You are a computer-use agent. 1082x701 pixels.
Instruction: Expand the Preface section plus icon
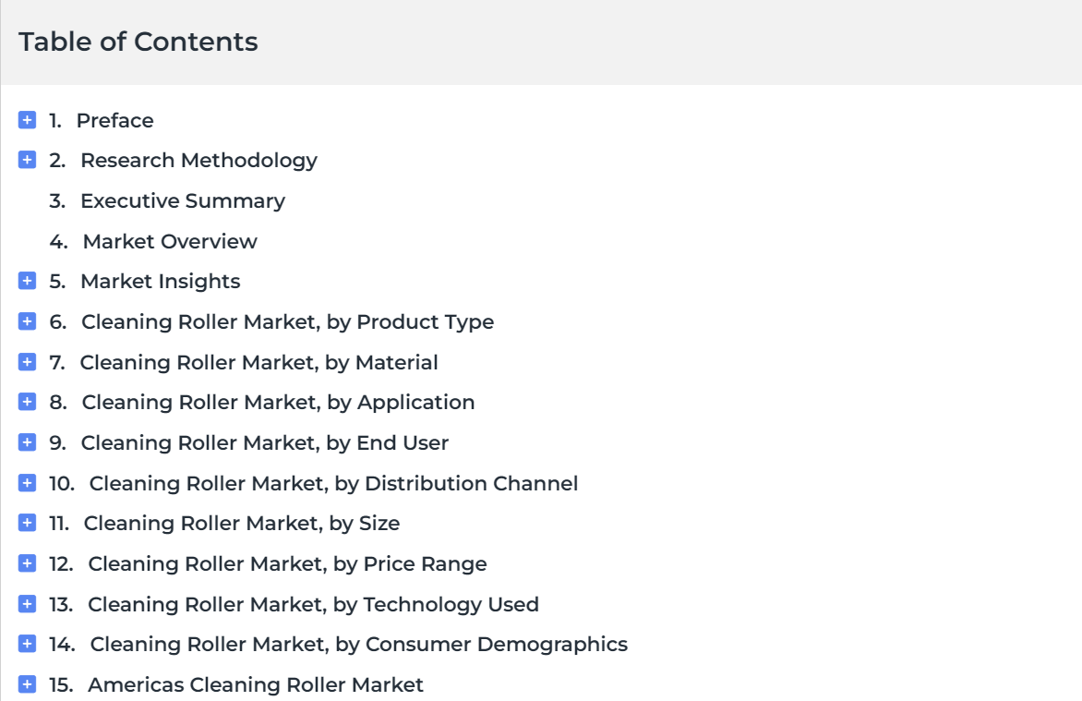(28, 120)
